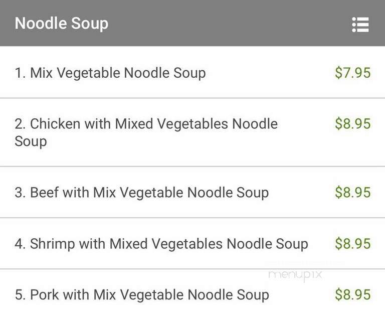Screen dimensions: 385x316
Task: Click the number 2. beside Chicken
Action: [x=20, y=123]
